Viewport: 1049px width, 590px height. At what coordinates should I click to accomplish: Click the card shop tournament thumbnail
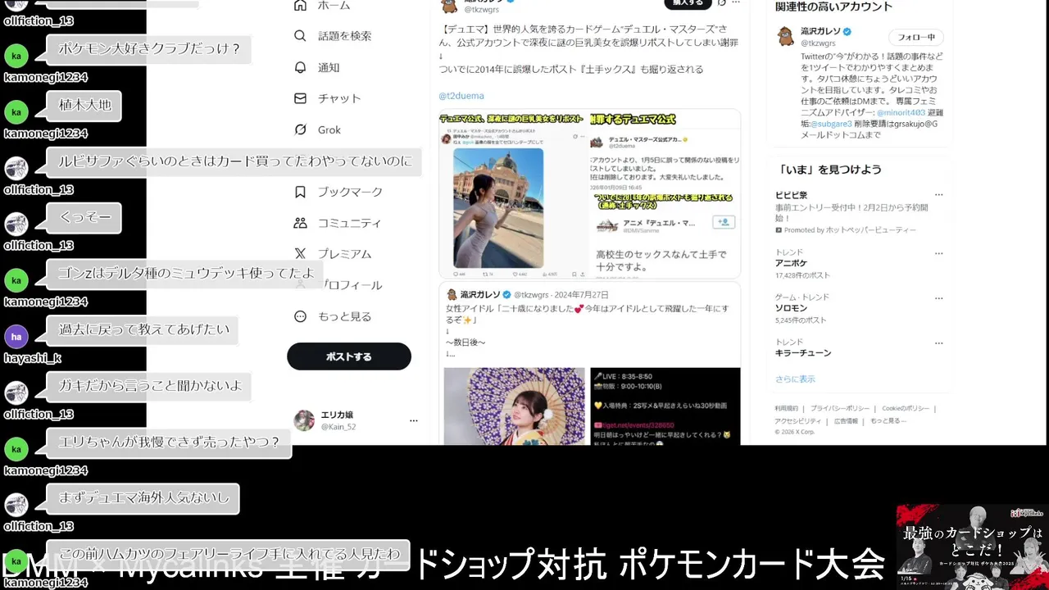click(972, 547)
